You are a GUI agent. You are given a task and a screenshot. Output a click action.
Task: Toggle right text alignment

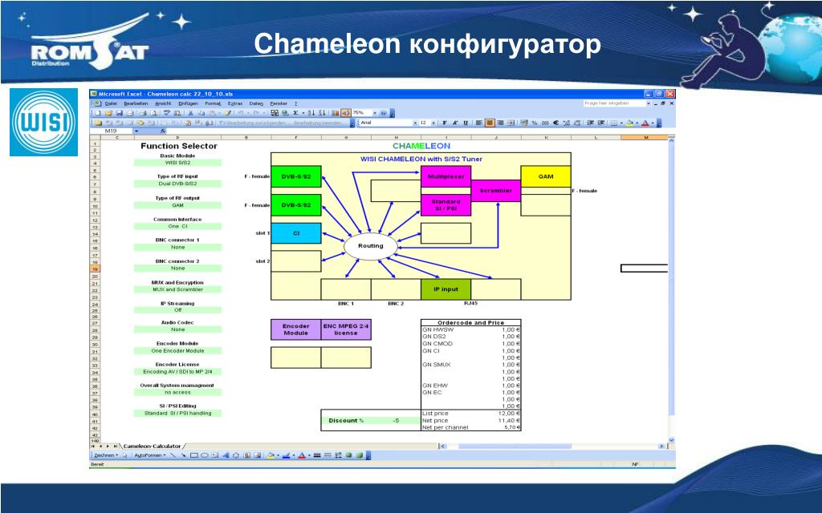(x=500, y=123)
